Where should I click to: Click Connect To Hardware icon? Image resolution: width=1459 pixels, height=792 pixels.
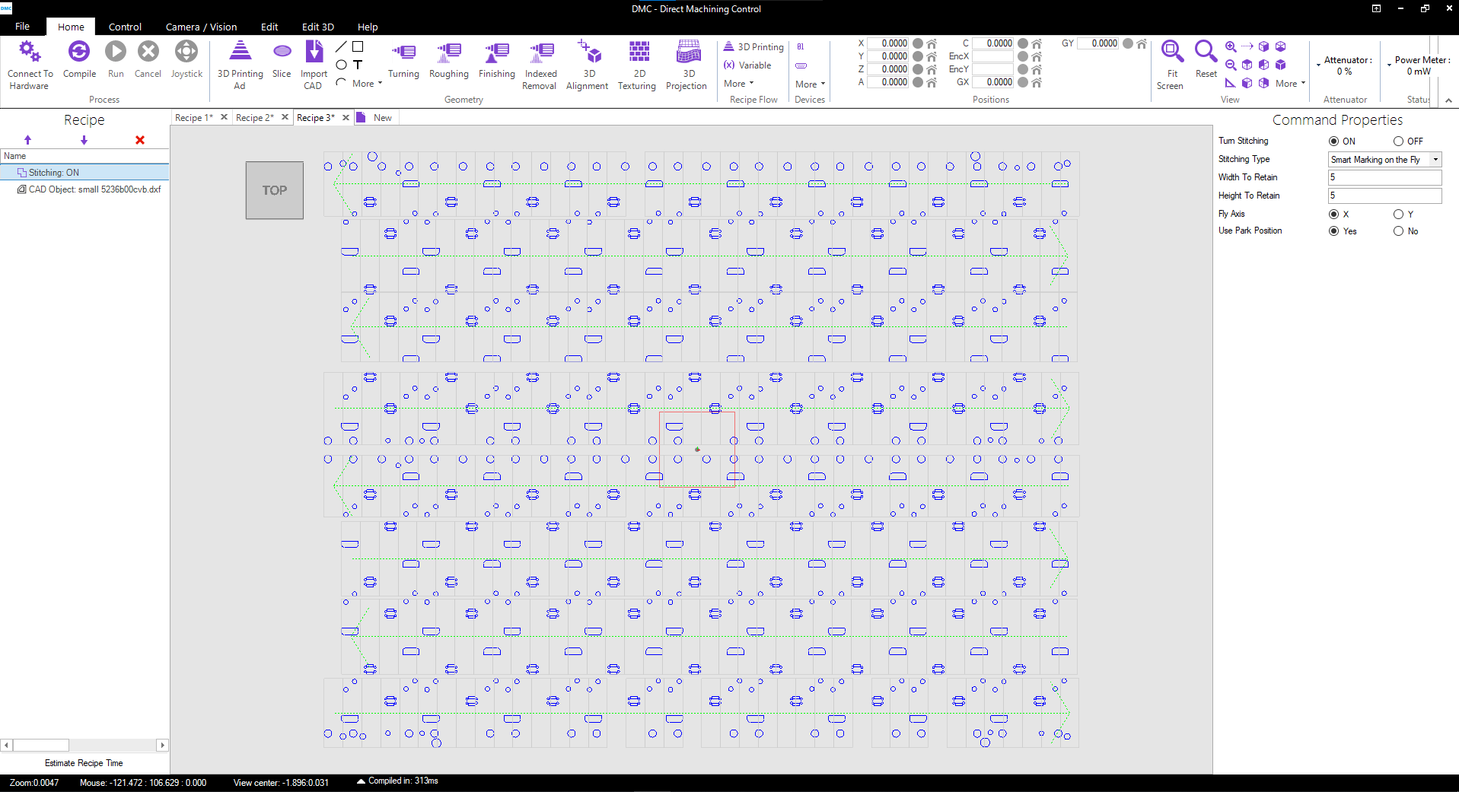[x=30, y=52]
